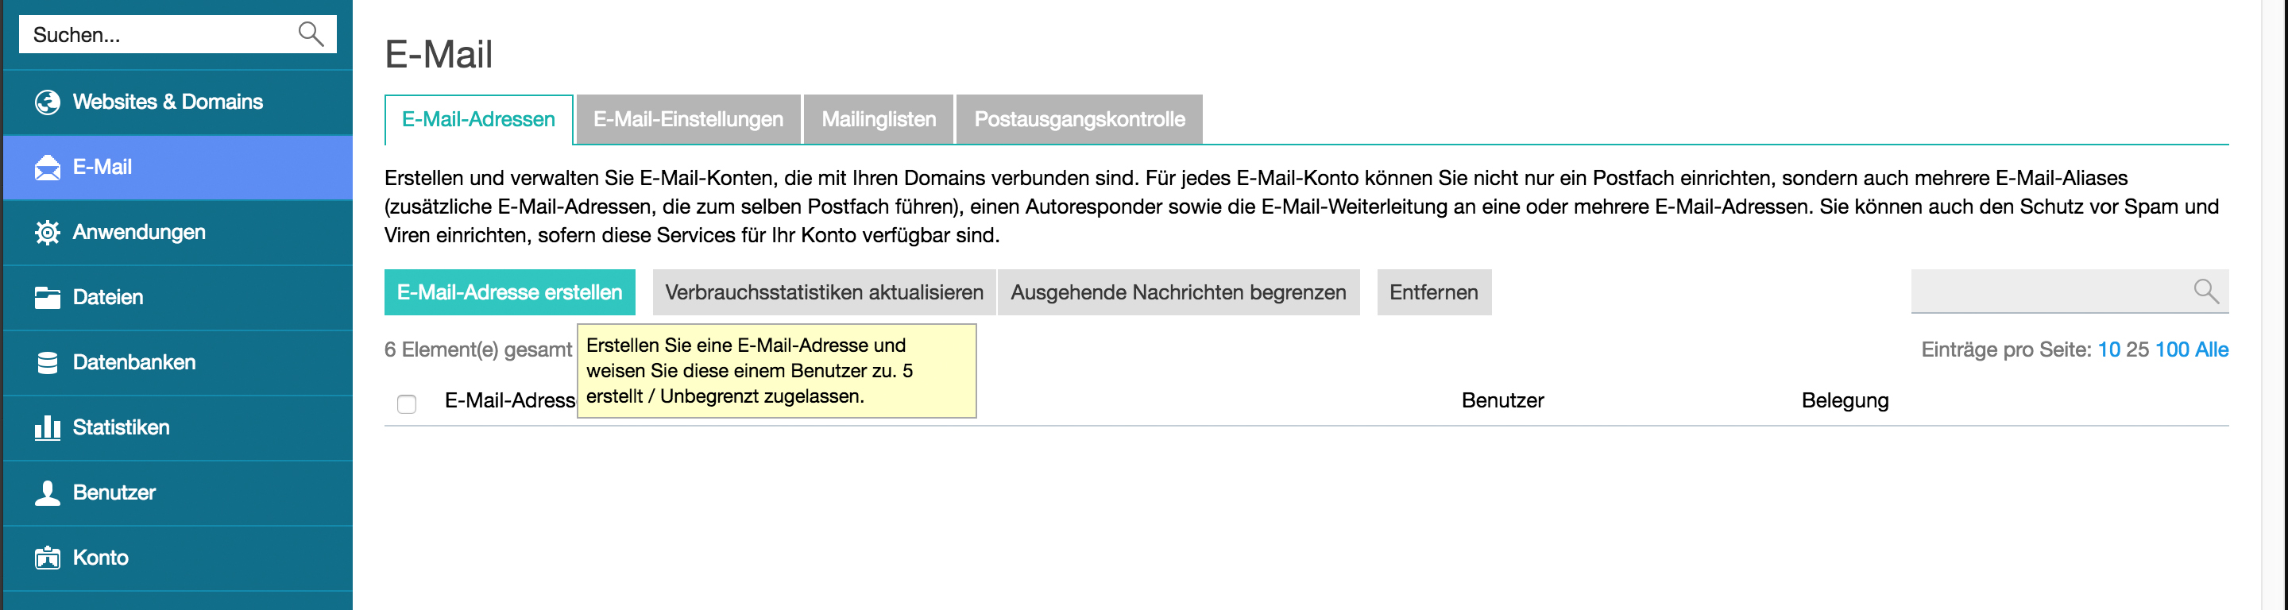Open the Mailinglisten tab
2288x610 pixels.
tap(878, 120)
